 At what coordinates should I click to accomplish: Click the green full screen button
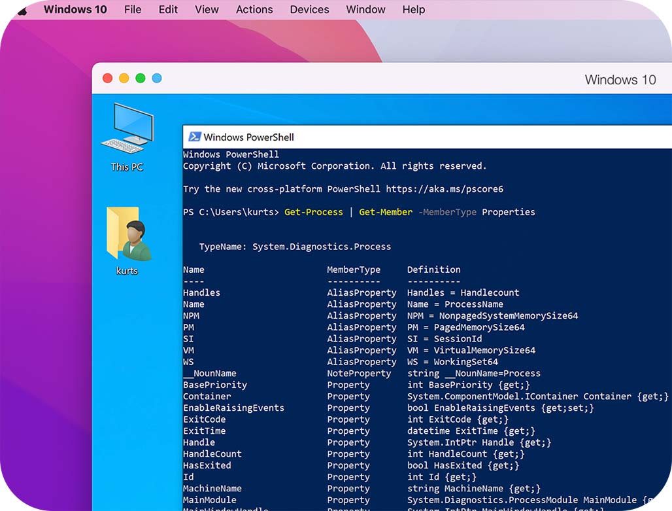(x=140, y=78)
